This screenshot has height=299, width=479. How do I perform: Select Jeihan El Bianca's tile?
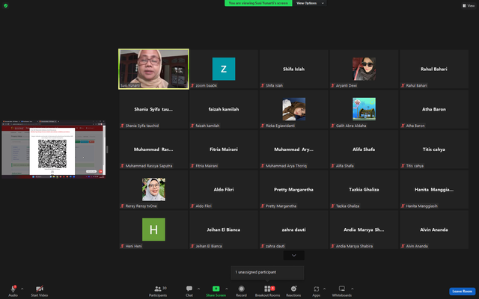tap(224, 229)
